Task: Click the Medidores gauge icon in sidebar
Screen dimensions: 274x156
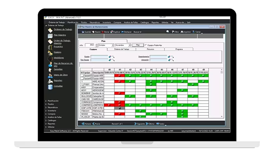Action: point(50,58)
